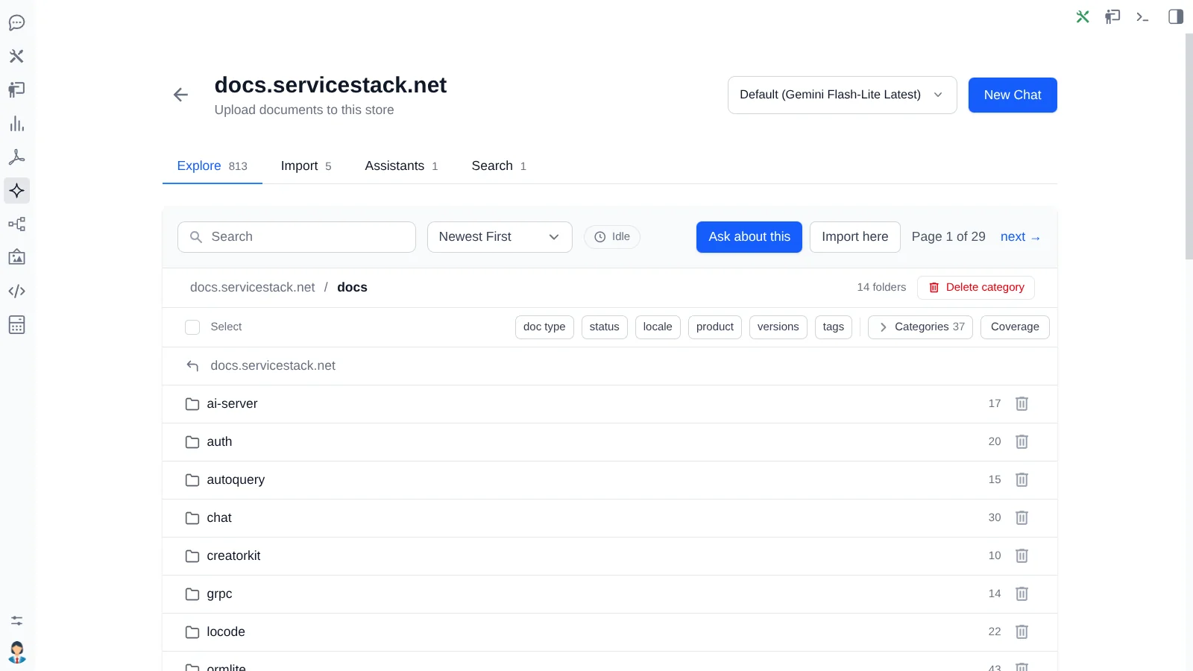The image size is (1193, 671).
Task: Click the Delete category button
Action: click(x=976, y=288)
